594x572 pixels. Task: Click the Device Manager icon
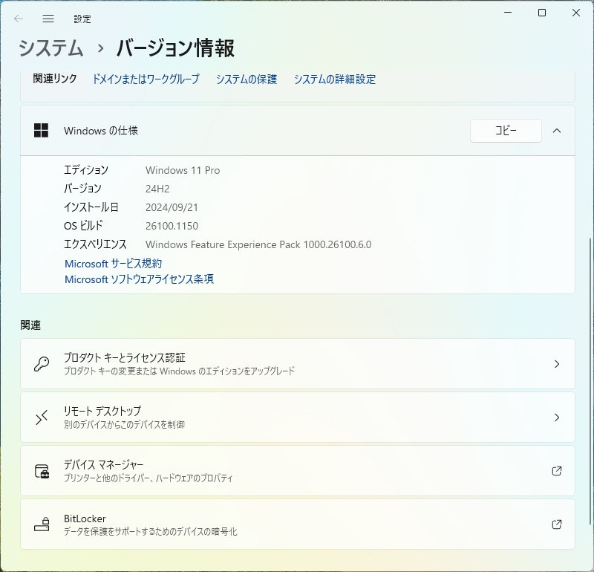(42, 471)
